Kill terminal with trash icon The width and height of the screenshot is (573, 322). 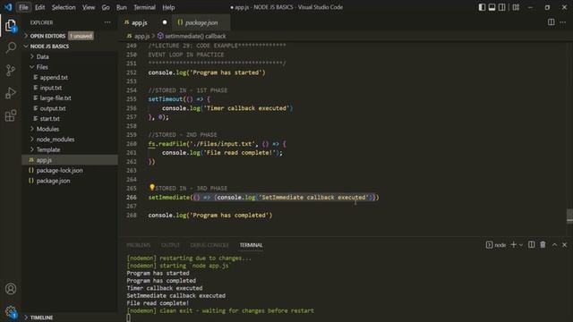pyautogui.click(x=543, y=244)
